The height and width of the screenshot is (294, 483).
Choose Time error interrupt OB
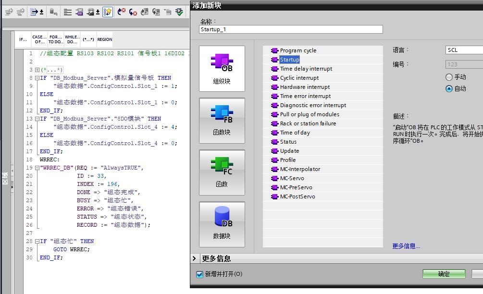click(x=323, y=96)
